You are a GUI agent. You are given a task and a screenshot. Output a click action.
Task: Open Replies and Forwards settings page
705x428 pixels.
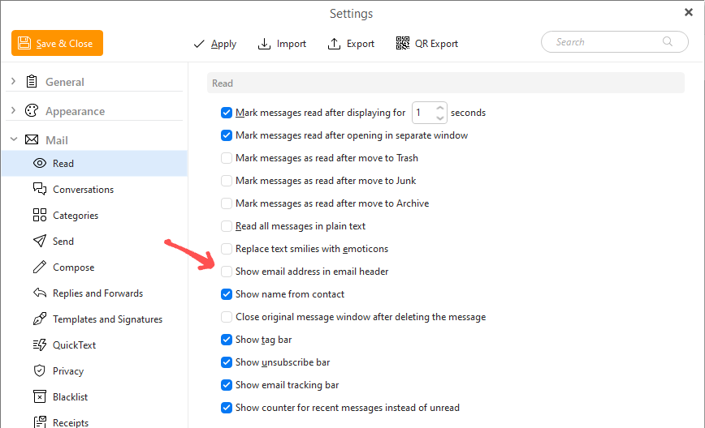pos(94,293)
